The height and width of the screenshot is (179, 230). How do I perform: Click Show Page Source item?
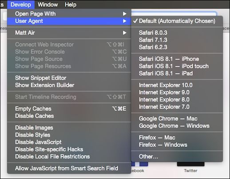click(x=69, y=59)
